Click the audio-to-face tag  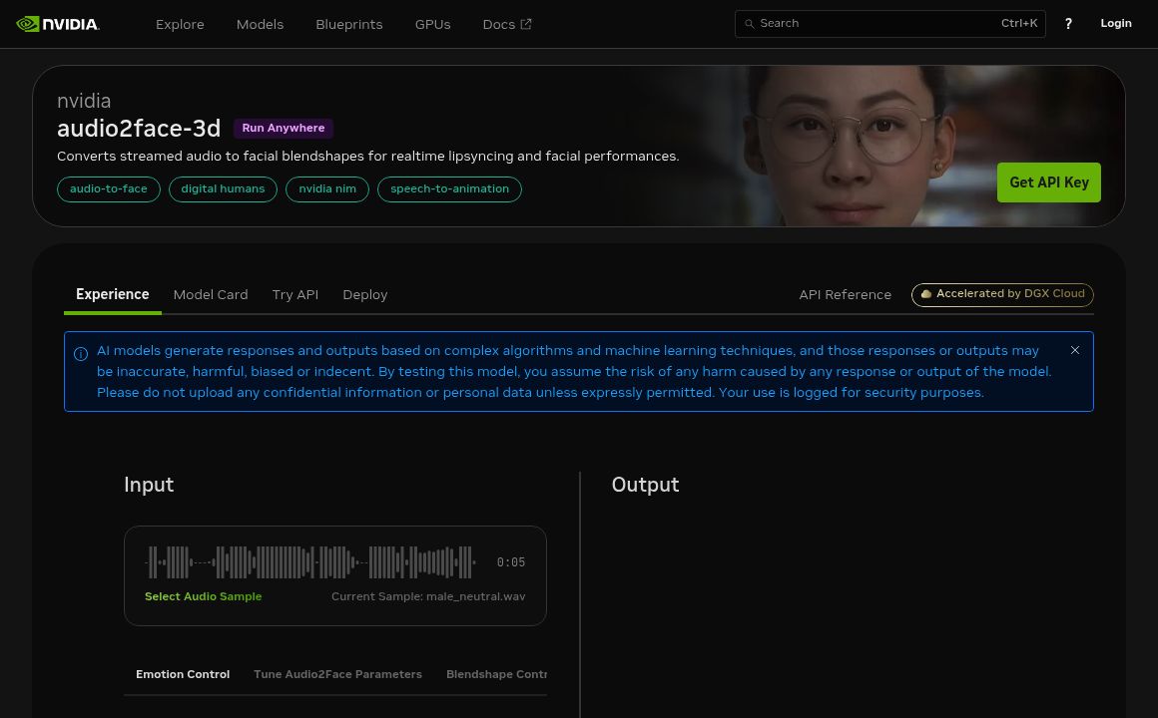(109, 188)
